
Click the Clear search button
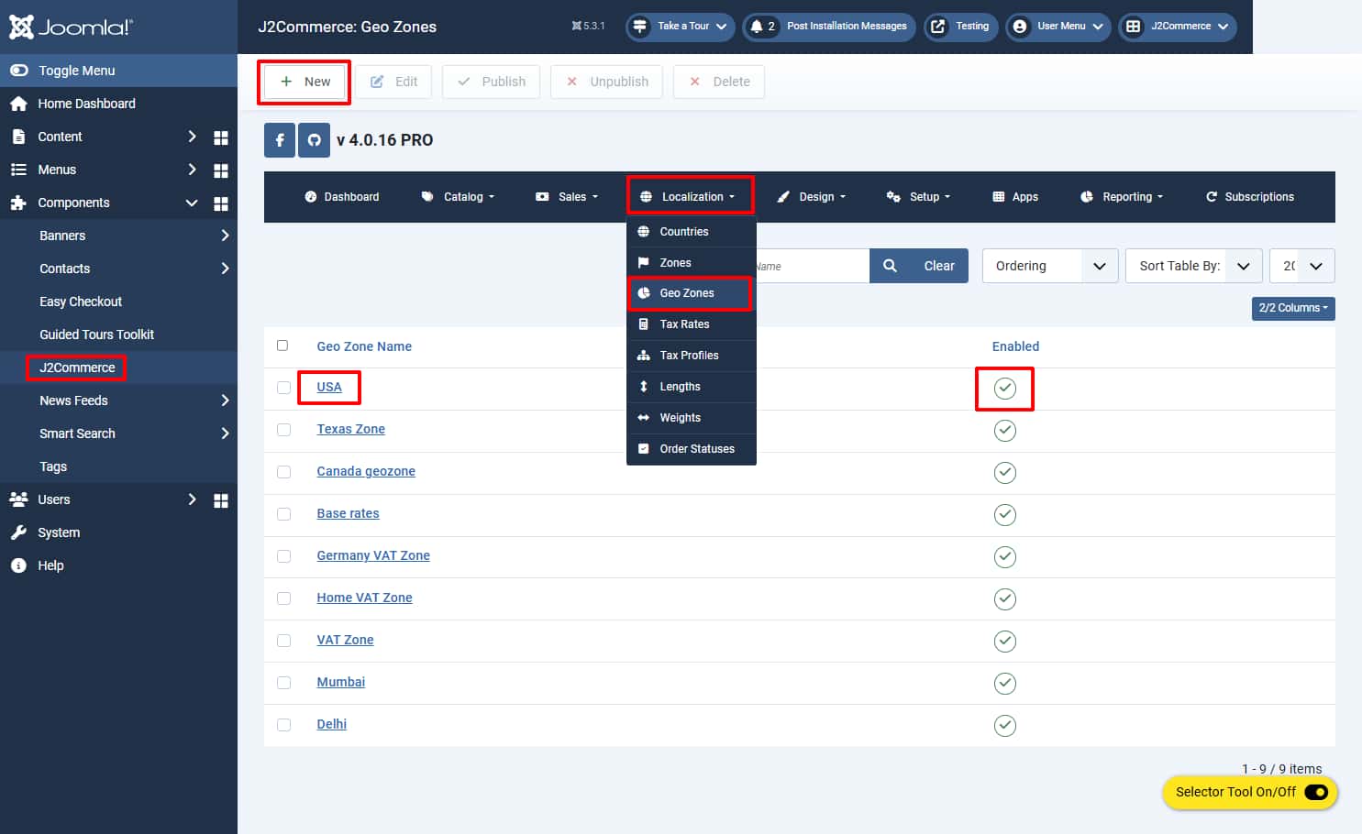coord(939,266)
